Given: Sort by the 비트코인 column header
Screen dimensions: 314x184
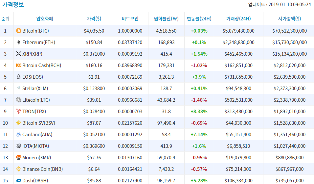Looking at the screenshot, I should click(130, 19).
